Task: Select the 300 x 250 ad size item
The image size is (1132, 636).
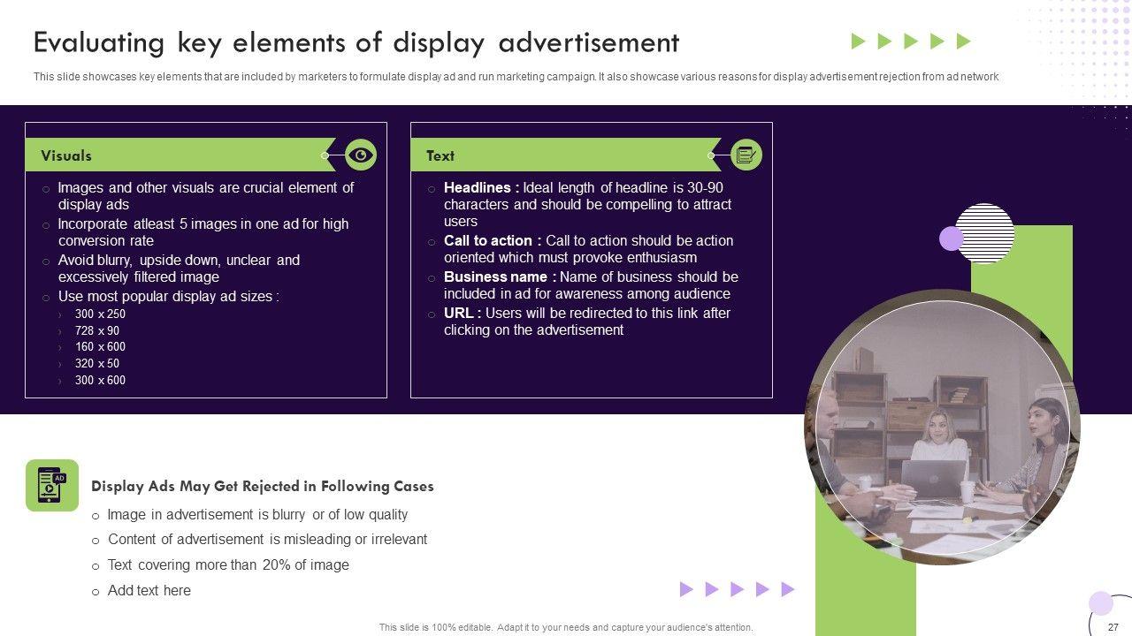Action: [100, 314]
